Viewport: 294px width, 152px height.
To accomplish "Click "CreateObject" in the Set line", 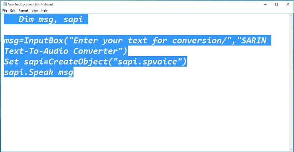I will coord(78,62).
